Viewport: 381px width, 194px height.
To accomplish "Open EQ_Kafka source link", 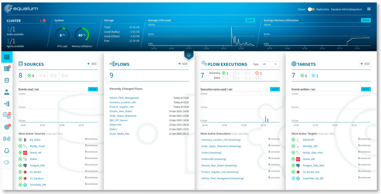I will pyautogui.click(x=35, y=140).
